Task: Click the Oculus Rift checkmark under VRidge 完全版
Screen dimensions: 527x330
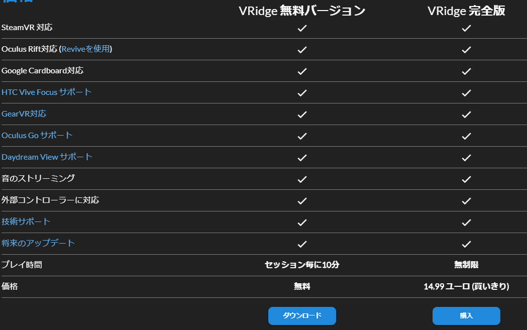Action: [466, 49]
